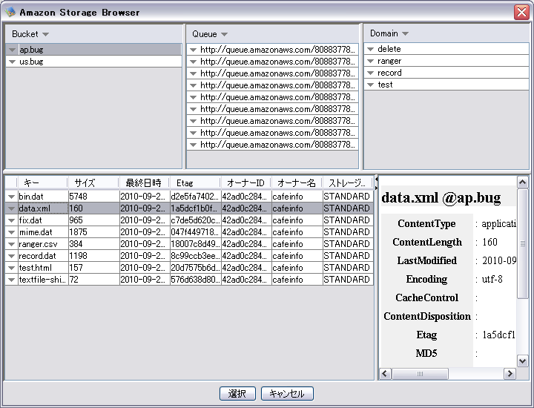The image size is (534, 408).
Task: Open dropdown arrow next to ap.bug bucket
Action: (12, 50)
